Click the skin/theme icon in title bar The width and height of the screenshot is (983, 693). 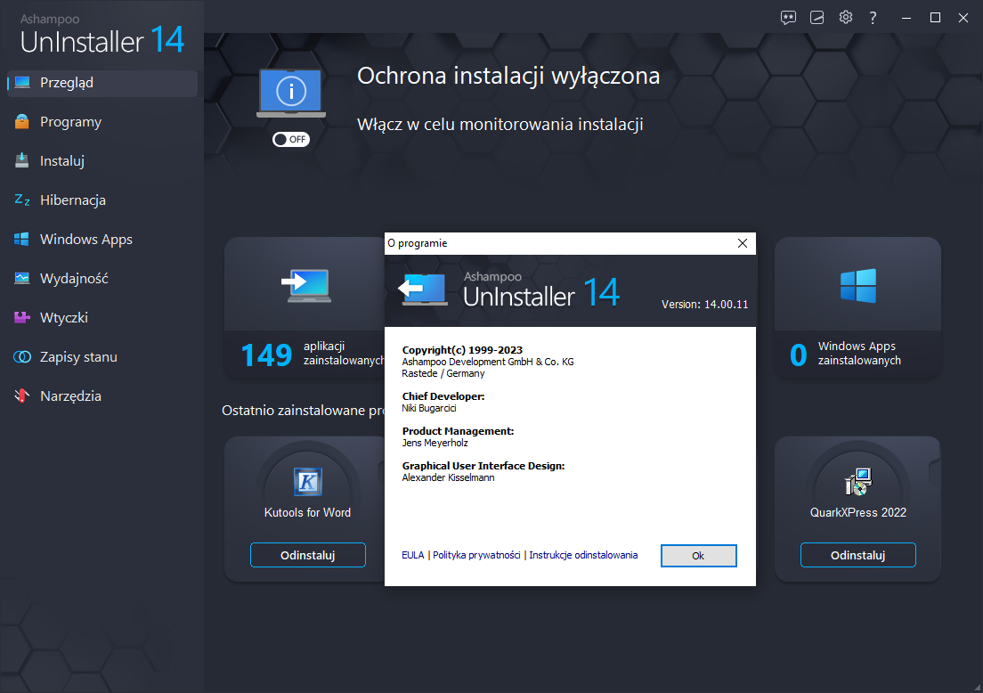(x=816, y=18)
